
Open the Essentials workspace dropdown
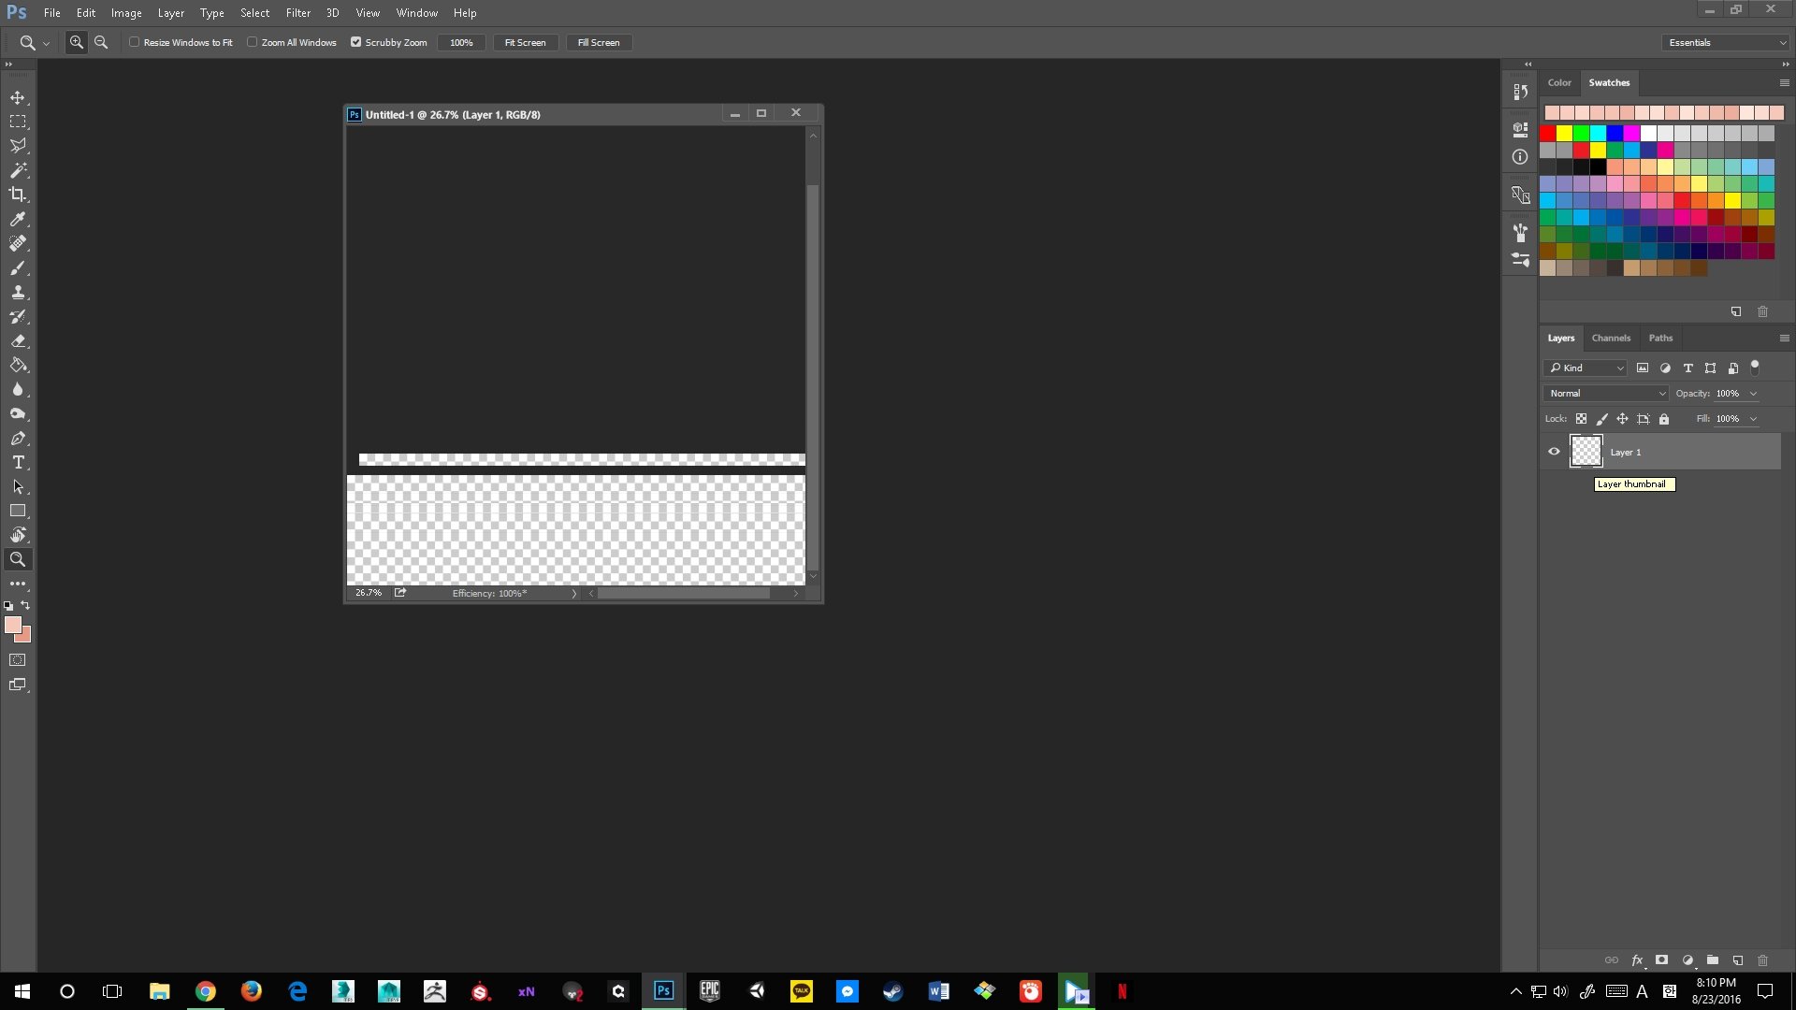(x=1726, y=42)
